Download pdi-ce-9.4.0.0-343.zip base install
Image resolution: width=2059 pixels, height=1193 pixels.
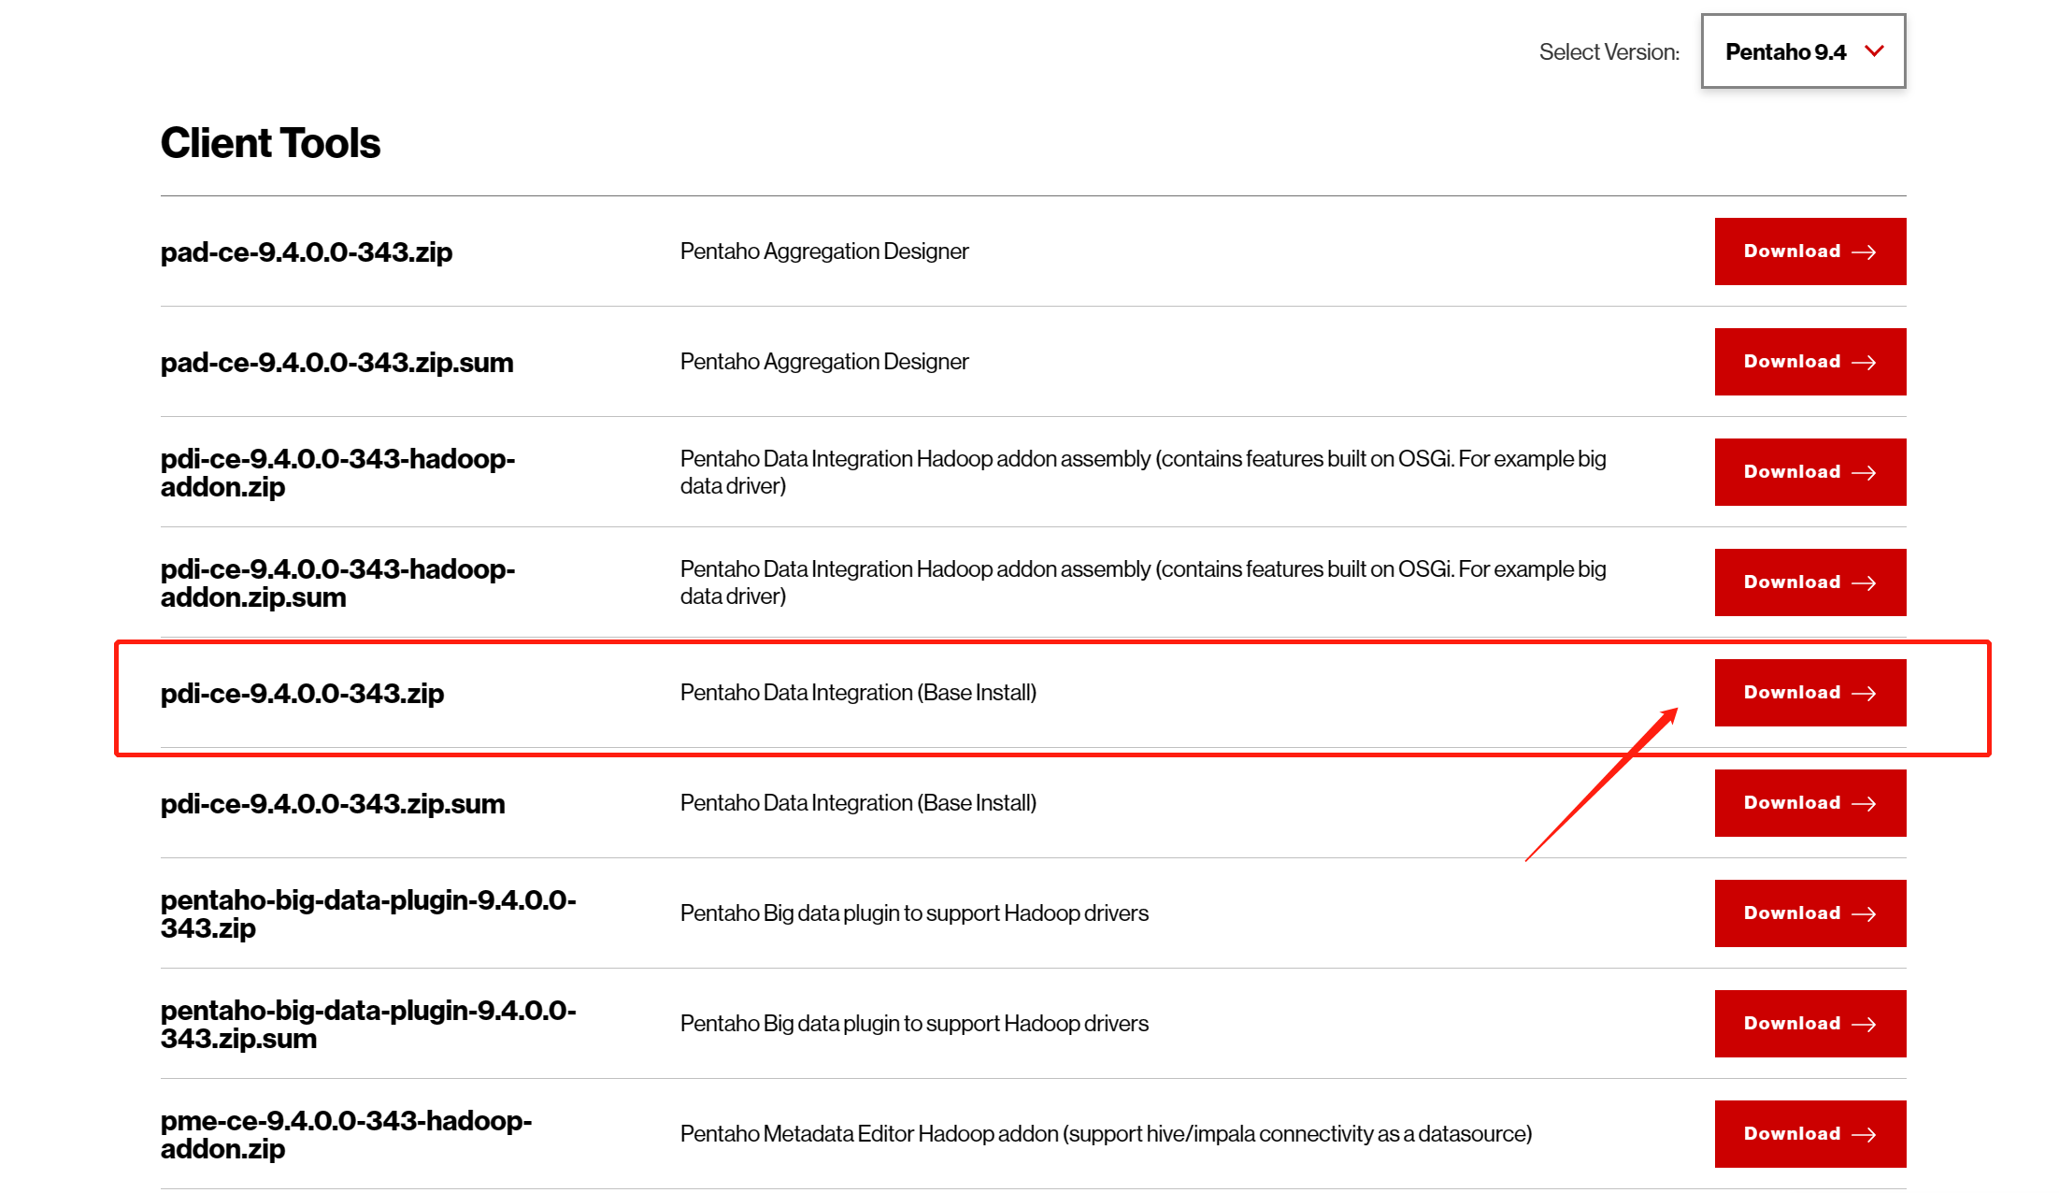point(1809,693)
